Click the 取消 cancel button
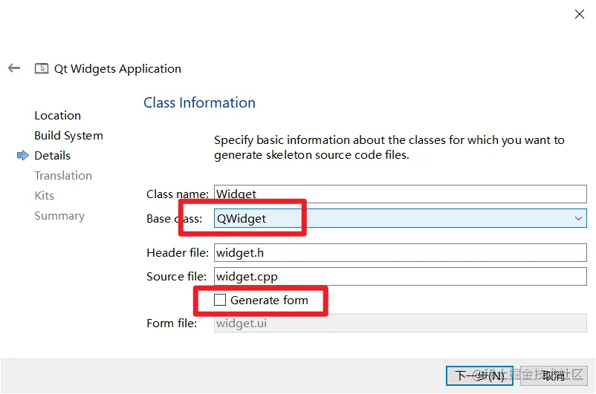596x394 pixels. coord(554,375)
